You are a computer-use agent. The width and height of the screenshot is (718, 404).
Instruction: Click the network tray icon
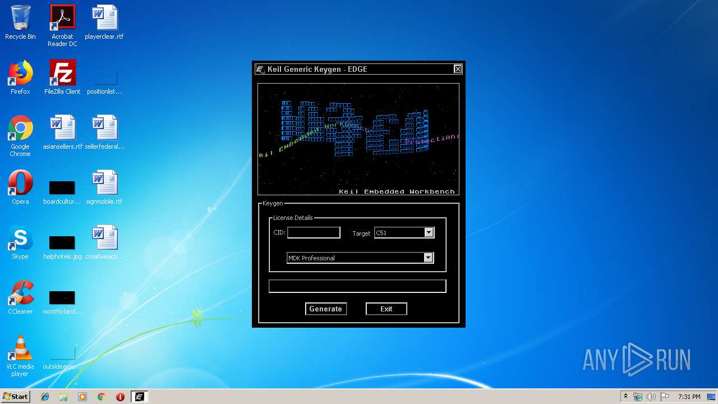point(638,397)
